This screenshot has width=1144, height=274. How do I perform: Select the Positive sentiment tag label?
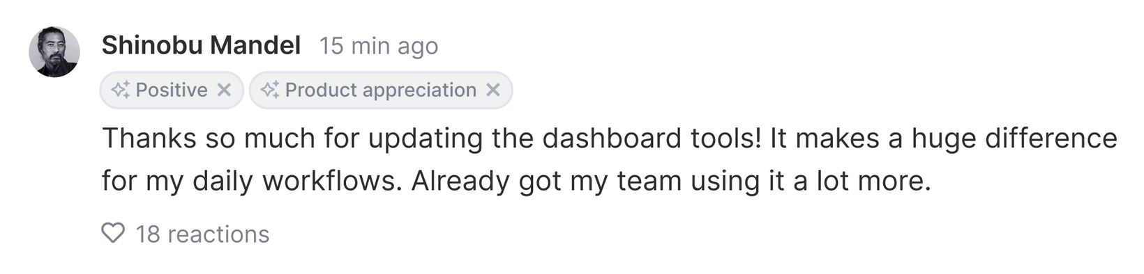click(x=172, y=90)
